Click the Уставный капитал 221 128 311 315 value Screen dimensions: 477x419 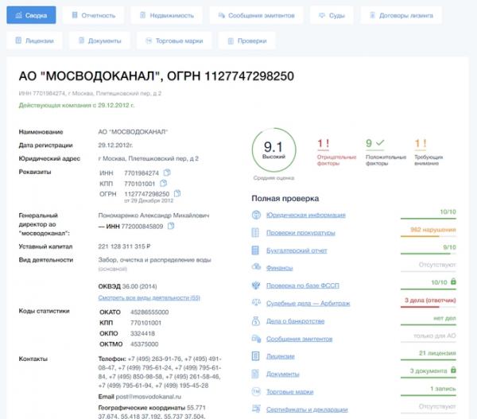(x=124, y=246)
